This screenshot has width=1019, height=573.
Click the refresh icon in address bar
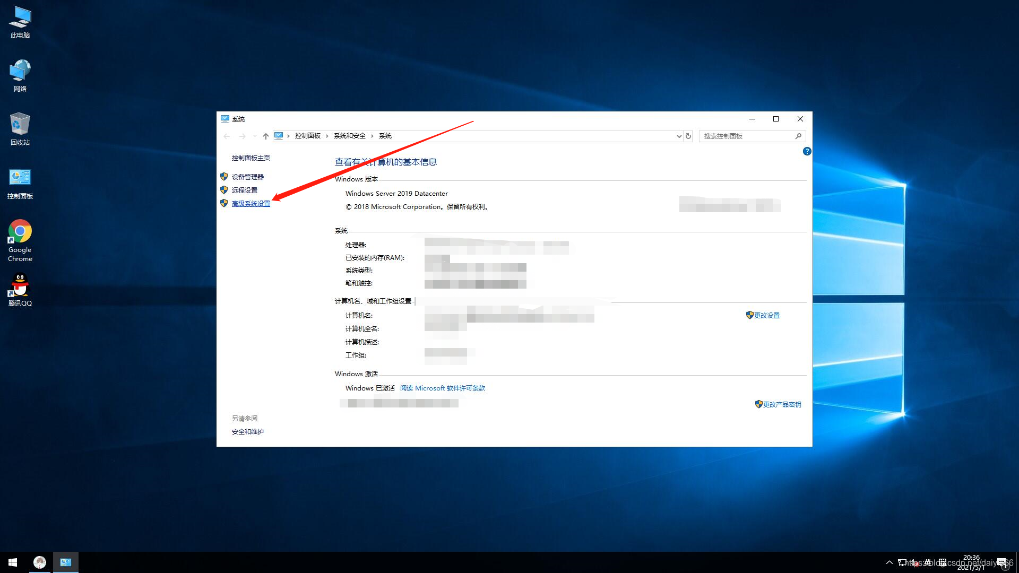point(688,136)
